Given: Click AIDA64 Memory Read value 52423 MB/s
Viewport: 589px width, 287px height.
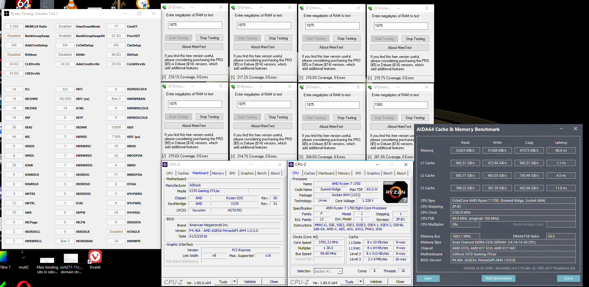Looking at the screenshot, I should pyautogui.click(x=465, y=150).
